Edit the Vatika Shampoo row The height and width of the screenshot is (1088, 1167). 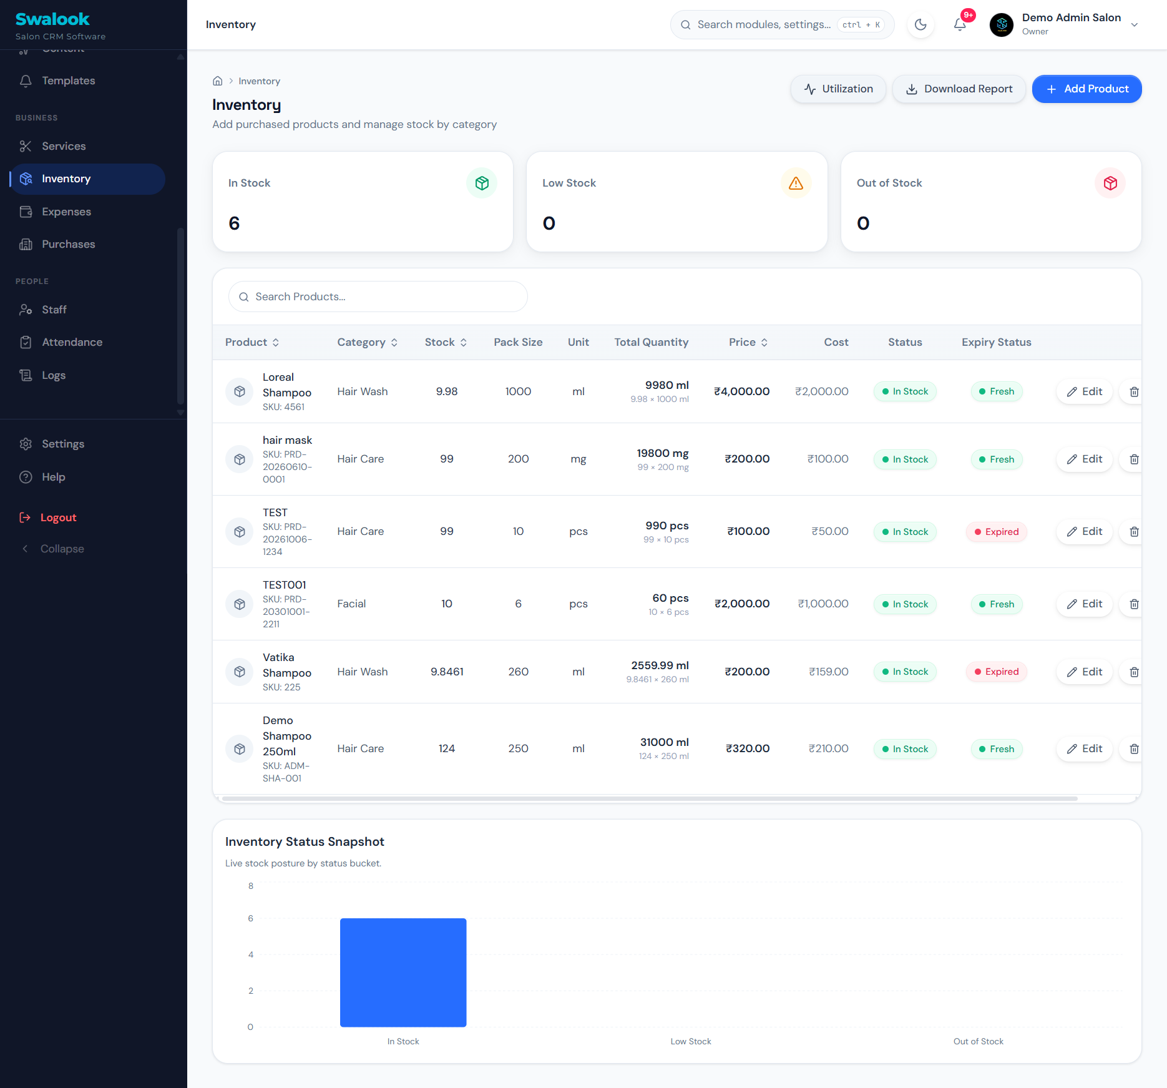click(1085, 672)
